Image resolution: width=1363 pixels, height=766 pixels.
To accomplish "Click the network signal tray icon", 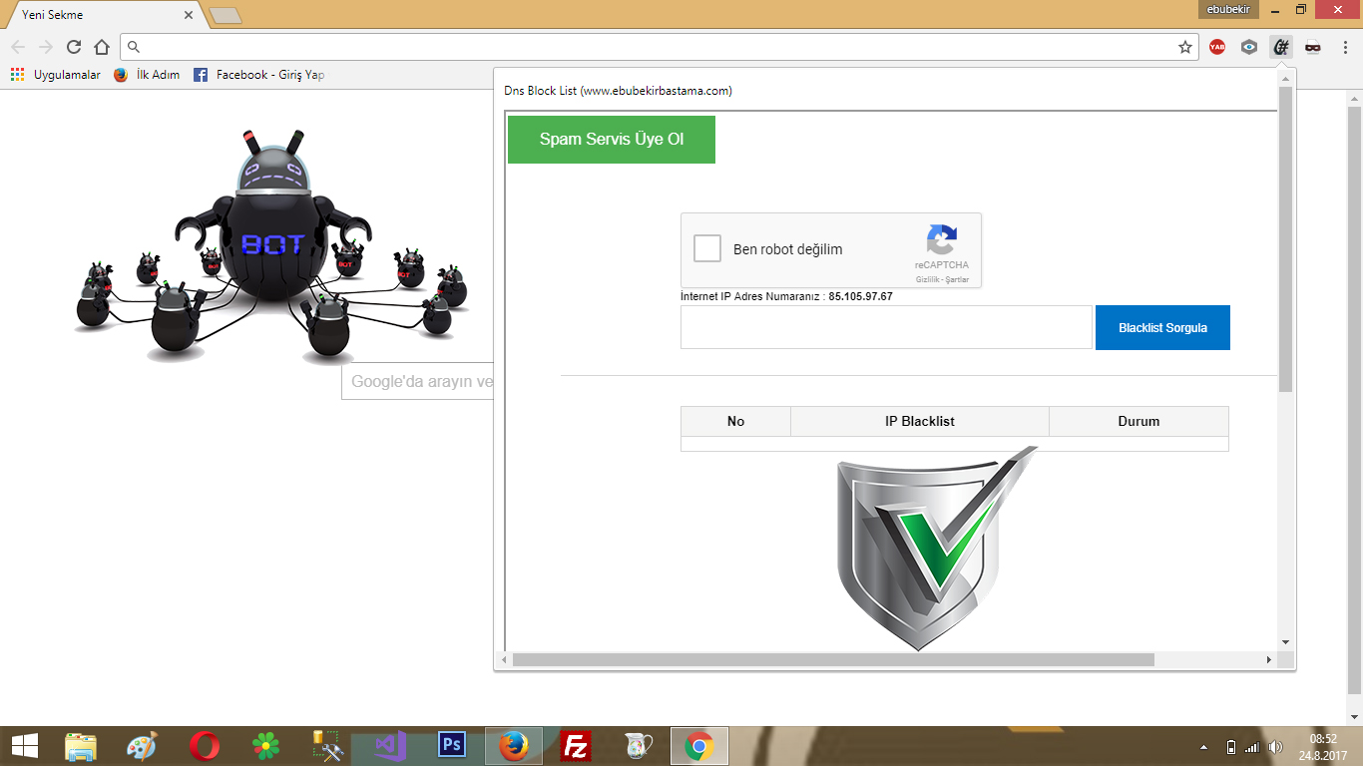I will pyautogui.click(x=1252, y=747).
